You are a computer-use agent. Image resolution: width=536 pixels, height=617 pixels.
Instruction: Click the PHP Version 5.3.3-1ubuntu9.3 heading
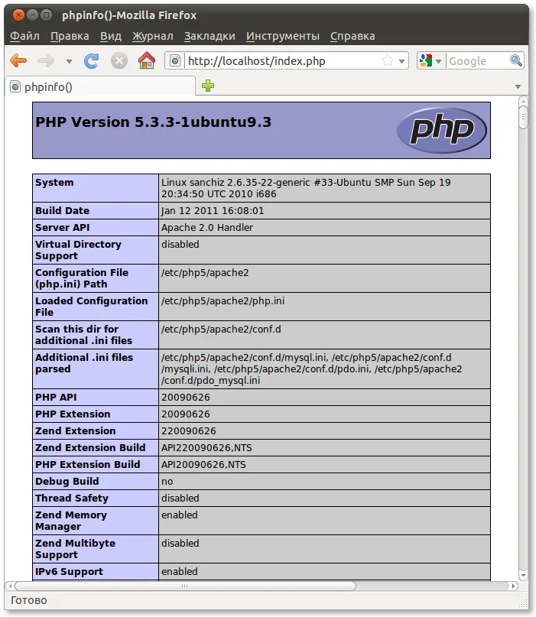(x=153, y=122)
